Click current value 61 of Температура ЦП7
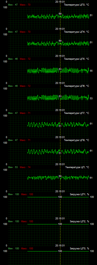97x265 pixels. [x=91, y=123]
